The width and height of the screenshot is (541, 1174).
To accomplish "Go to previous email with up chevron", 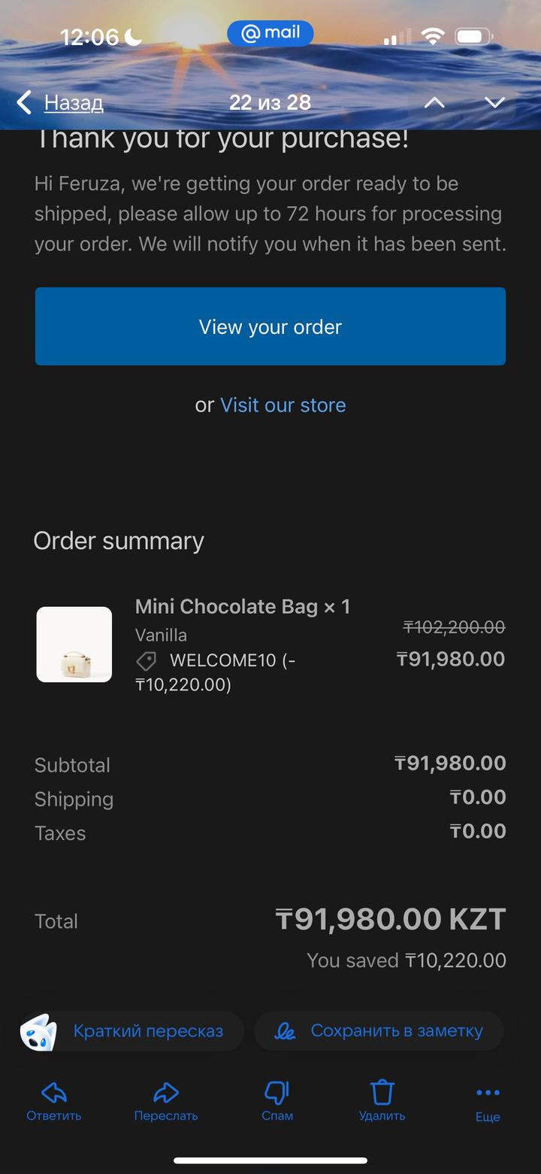I will (x=434, y=102).
